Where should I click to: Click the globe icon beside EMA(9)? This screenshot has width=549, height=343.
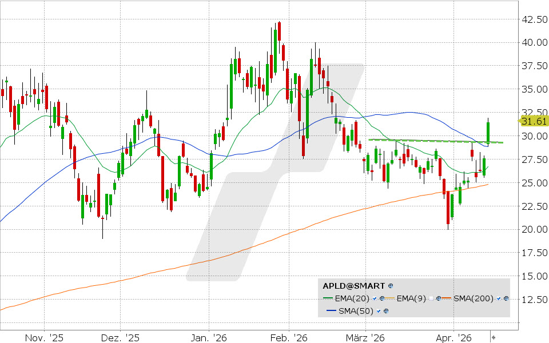click(439, 298)
